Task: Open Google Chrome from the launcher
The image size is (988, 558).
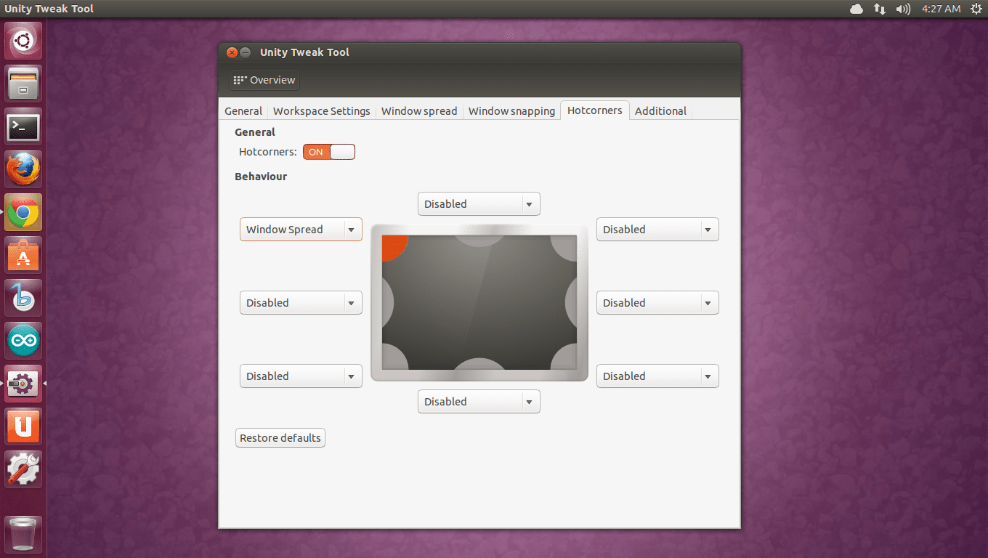Action: (x=23, y=212)
